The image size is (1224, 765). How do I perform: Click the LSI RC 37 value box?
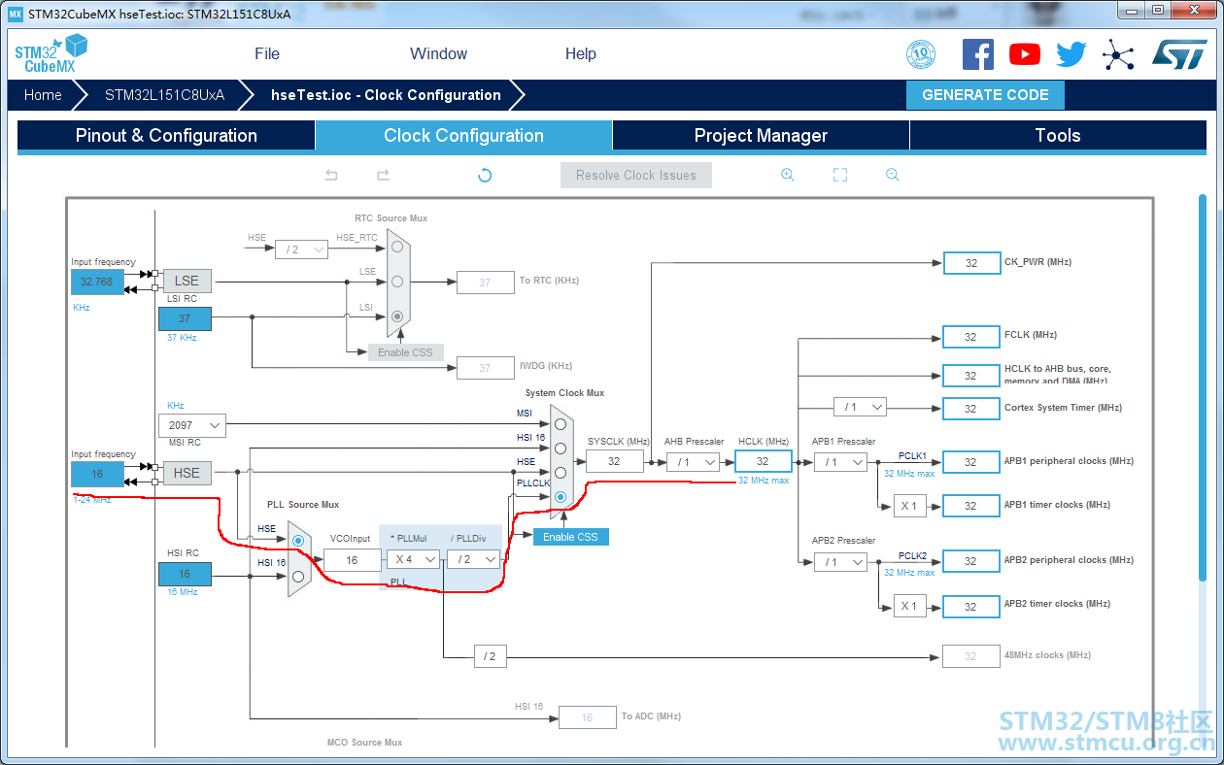[x=185, y=318]
